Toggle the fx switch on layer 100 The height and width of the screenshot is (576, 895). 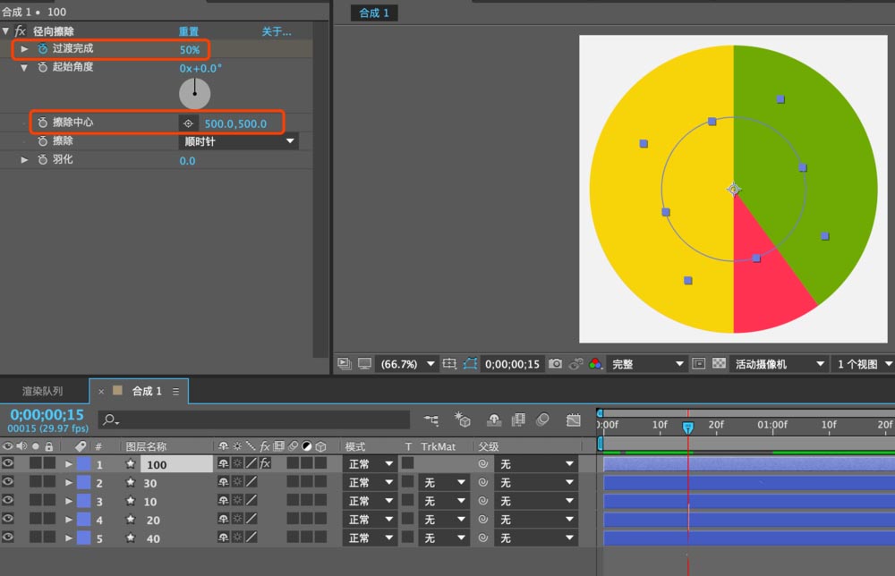click(265, 464)
